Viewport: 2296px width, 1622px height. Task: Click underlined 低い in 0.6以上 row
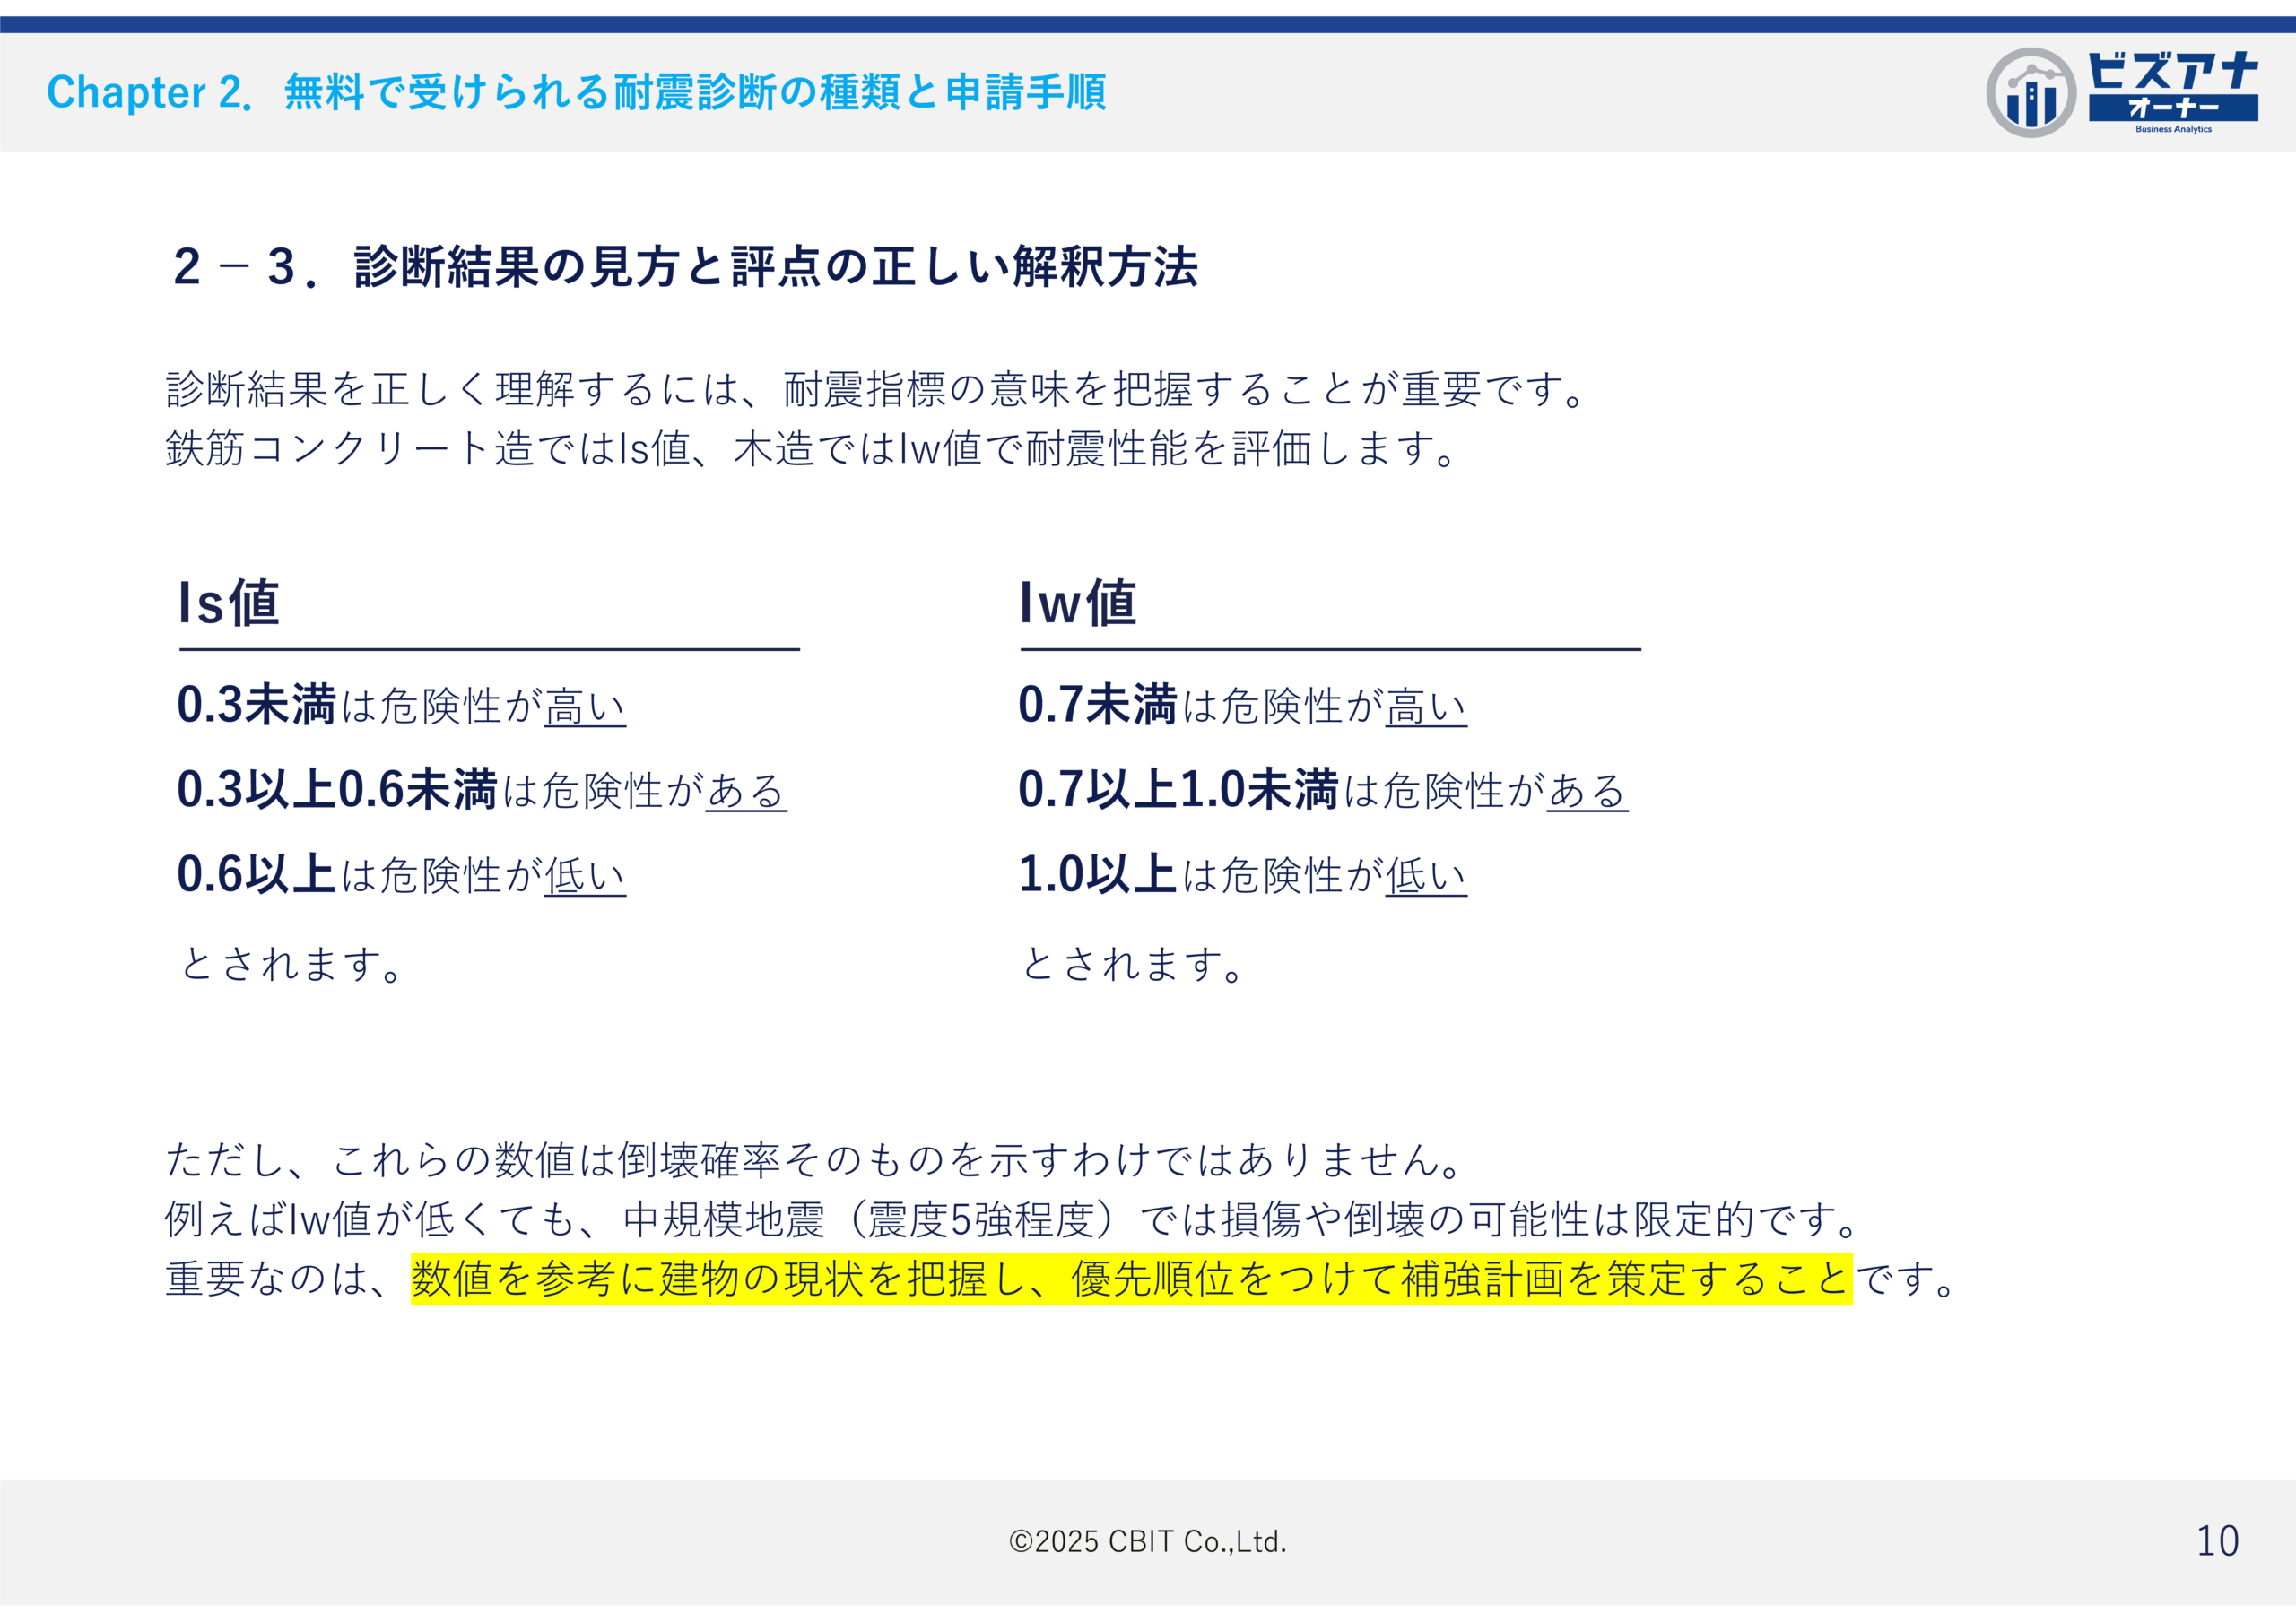coord(585,876)
